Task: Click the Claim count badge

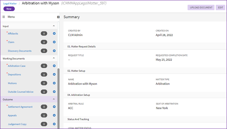Action: click(x=44, y=42)
